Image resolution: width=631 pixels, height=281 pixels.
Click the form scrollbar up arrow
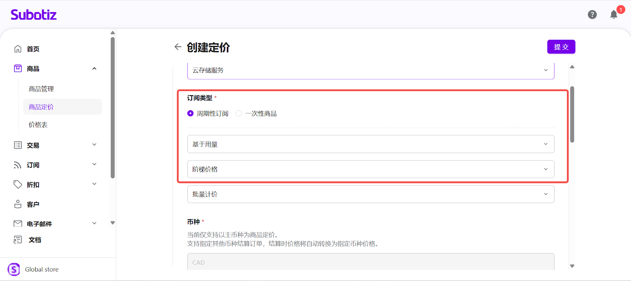point(572,67)
